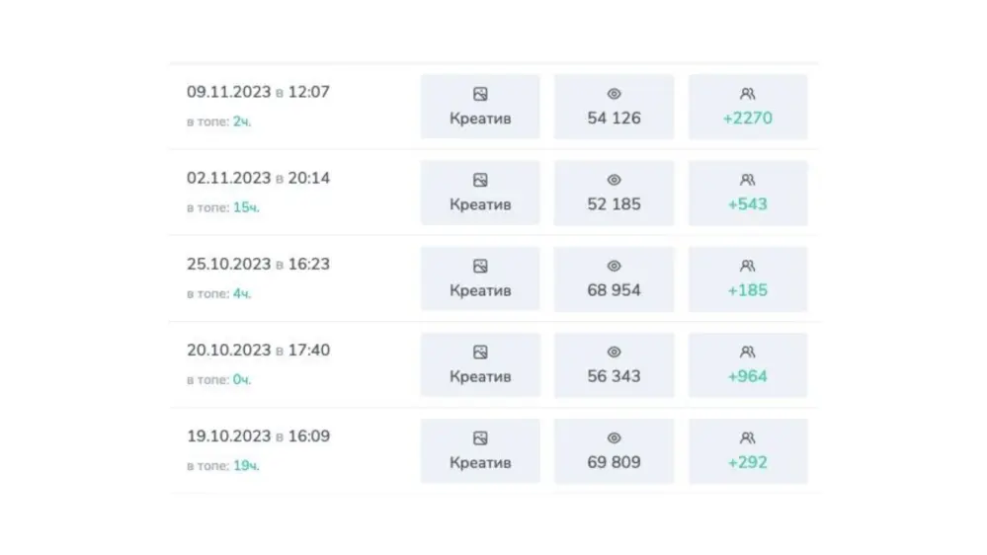This screenshot has height=555, width=987.
Task: Click image icon in the 02.11.2023 row
Action: (x=480, y=181)
